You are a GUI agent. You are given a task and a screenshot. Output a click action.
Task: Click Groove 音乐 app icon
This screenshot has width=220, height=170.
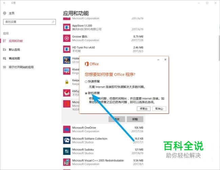[x=67, y=38]
